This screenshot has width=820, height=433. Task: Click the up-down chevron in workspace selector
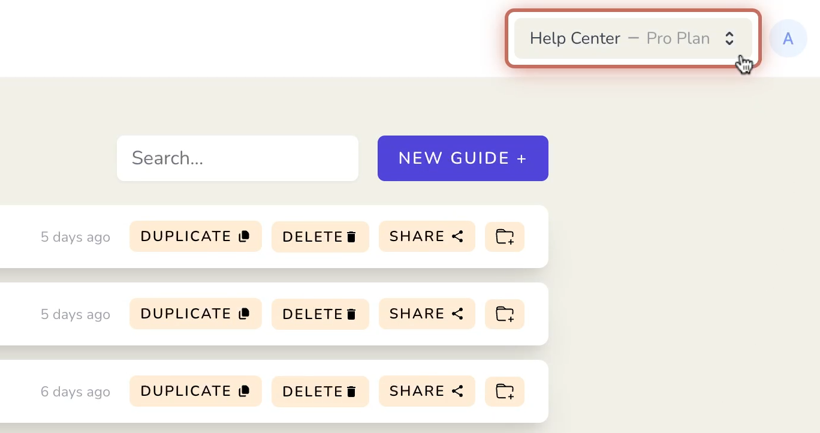pyautogui.click(x=729, y=38)
